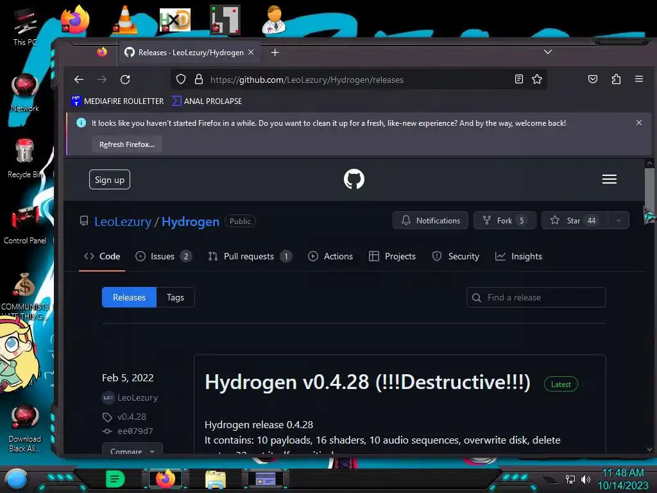This screenshot has height=493, width=657.
Task: Dismiss the Firefox refresh notification bar
Action: 639,123
